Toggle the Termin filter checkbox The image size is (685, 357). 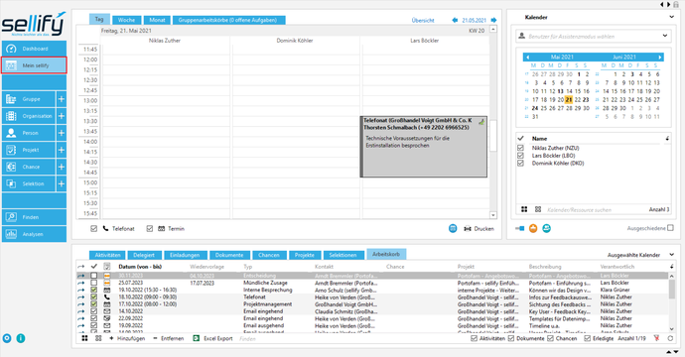(x=149, y=228)
